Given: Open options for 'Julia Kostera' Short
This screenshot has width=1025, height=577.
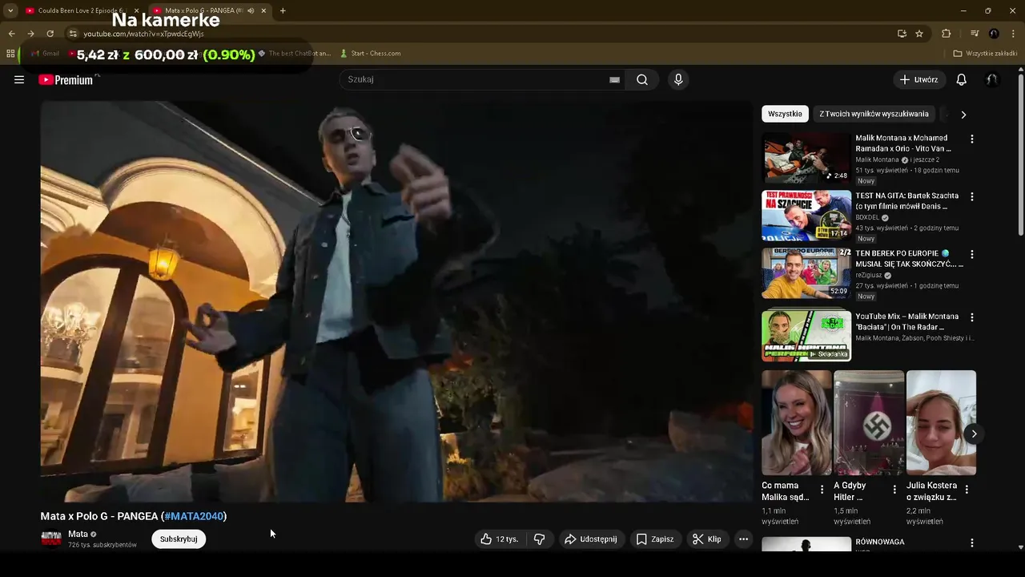Looking at the screenshot, I should click(967, 489).
